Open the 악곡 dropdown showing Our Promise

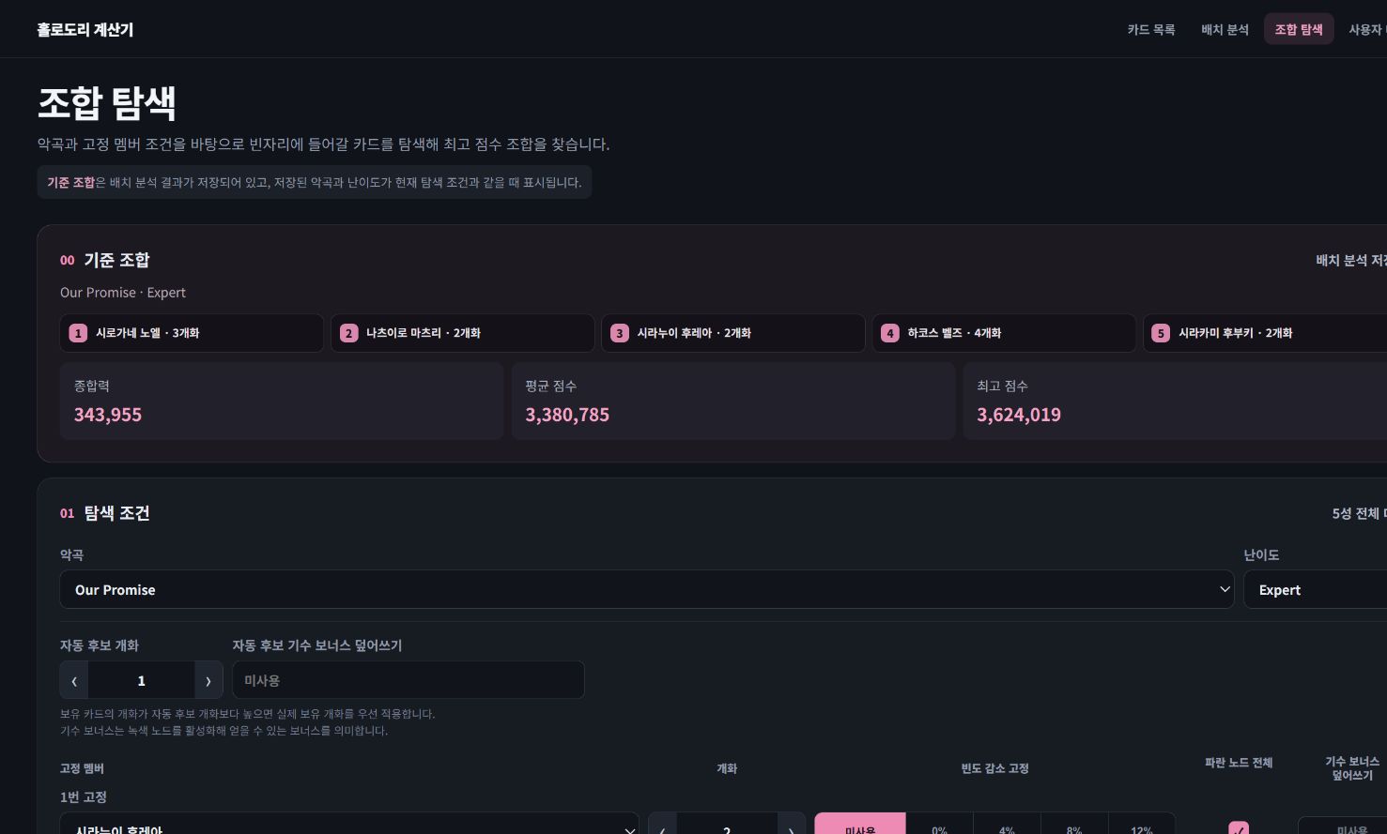647,589
